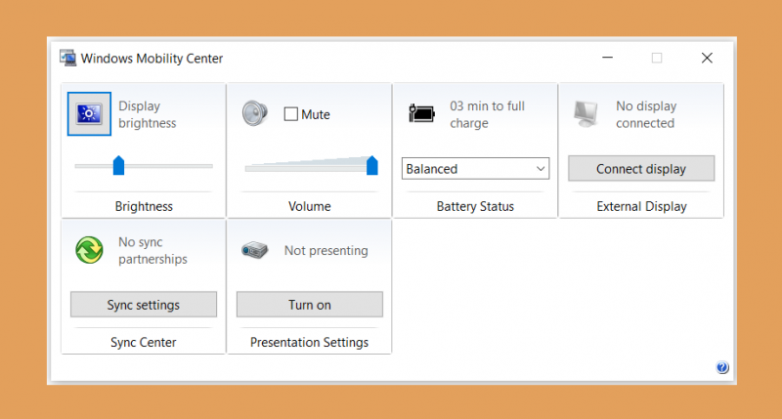Click the Windows Mobility Center title icon
The height and width of the screenshot is (419, 782).
click(x=67, y=58)
